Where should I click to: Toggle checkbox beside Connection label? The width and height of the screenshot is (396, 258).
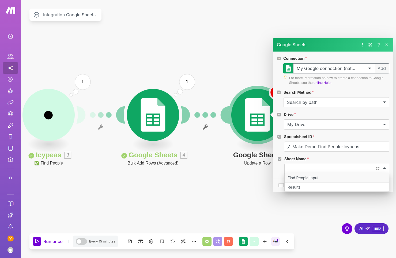[279, 58]
